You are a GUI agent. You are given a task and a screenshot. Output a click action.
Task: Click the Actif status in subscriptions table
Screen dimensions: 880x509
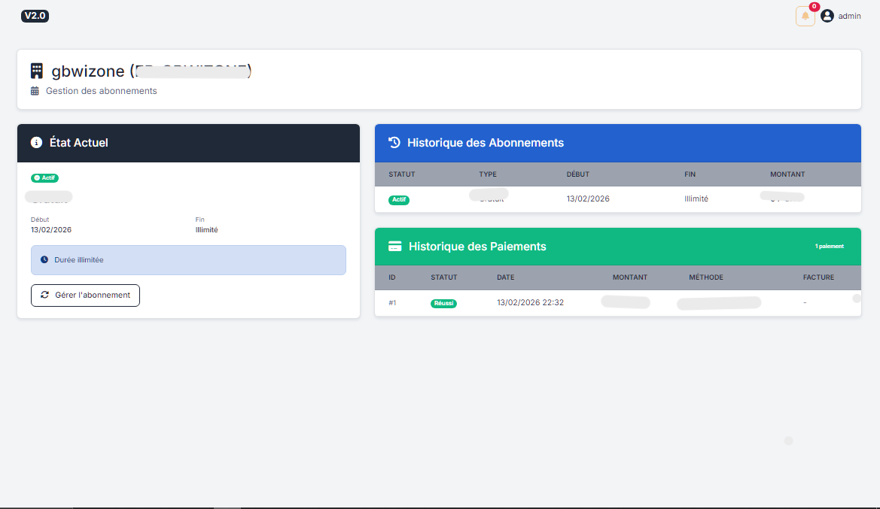(399, 200)
